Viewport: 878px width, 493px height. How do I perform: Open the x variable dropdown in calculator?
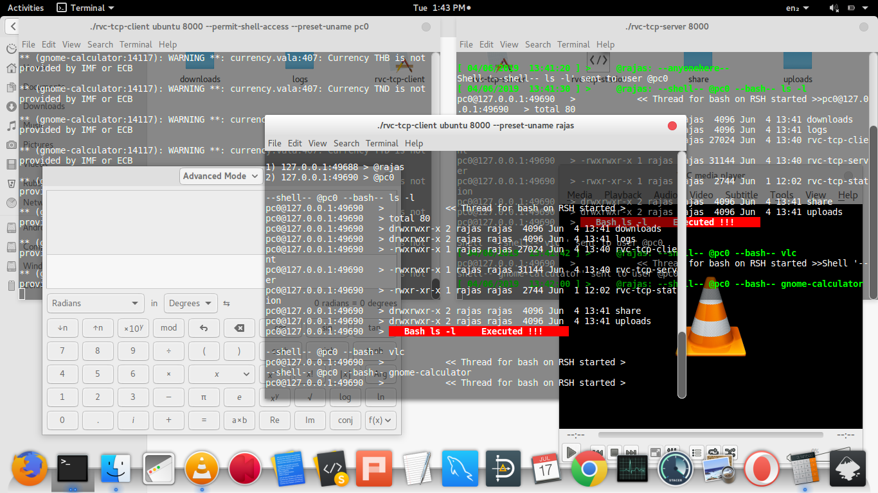pos(222,374)
